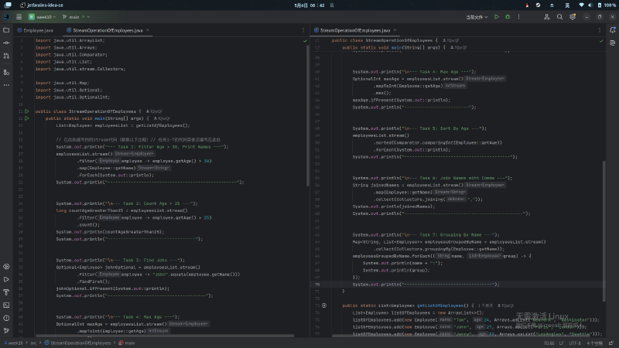Open the Structure tool window

(x=6, y=72)
